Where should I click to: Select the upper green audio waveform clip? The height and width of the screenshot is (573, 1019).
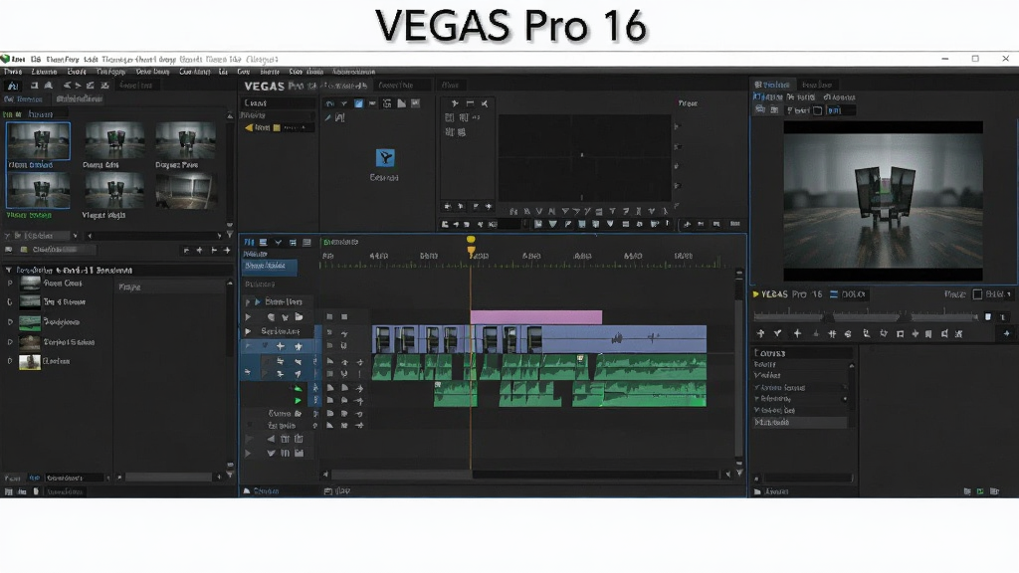538,367
